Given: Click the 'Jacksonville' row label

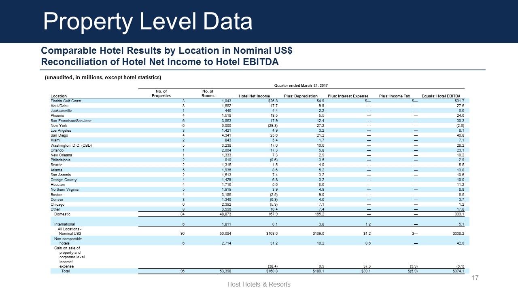Looking at the screenshot, I should coord(61,111).
